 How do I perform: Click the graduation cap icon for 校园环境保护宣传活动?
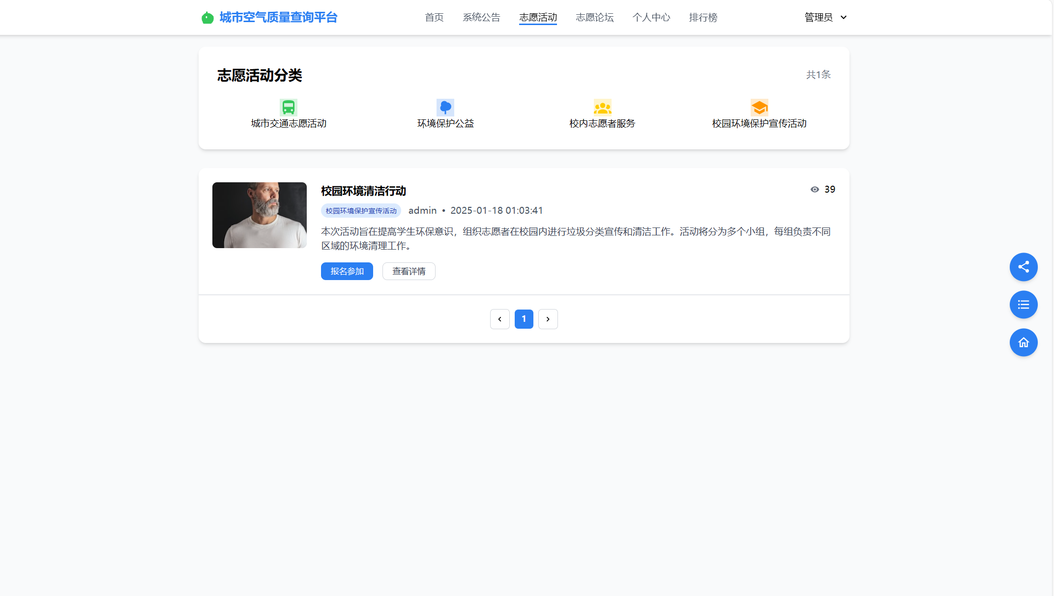click(x=760, y=107)
